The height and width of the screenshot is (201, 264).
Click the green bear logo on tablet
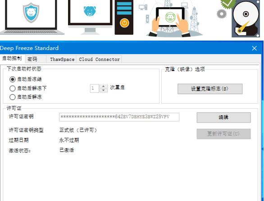coord(170,17)
